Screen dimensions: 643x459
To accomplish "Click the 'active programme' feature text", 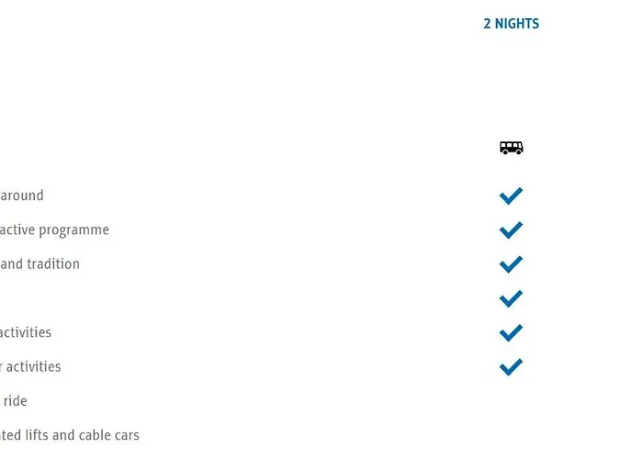I will click(x=55, y=229).
